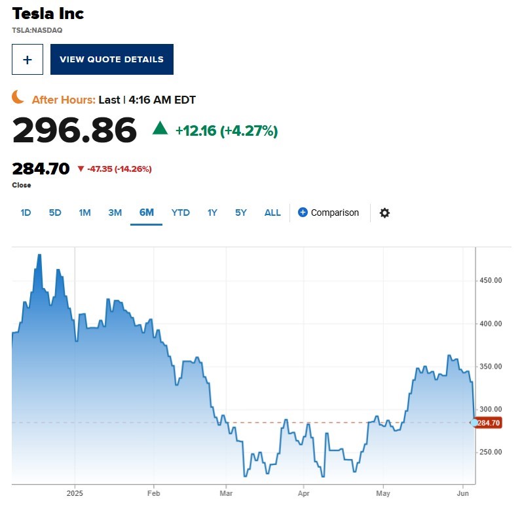Select the 1D time range
The image size is (522, 509).
26,213
